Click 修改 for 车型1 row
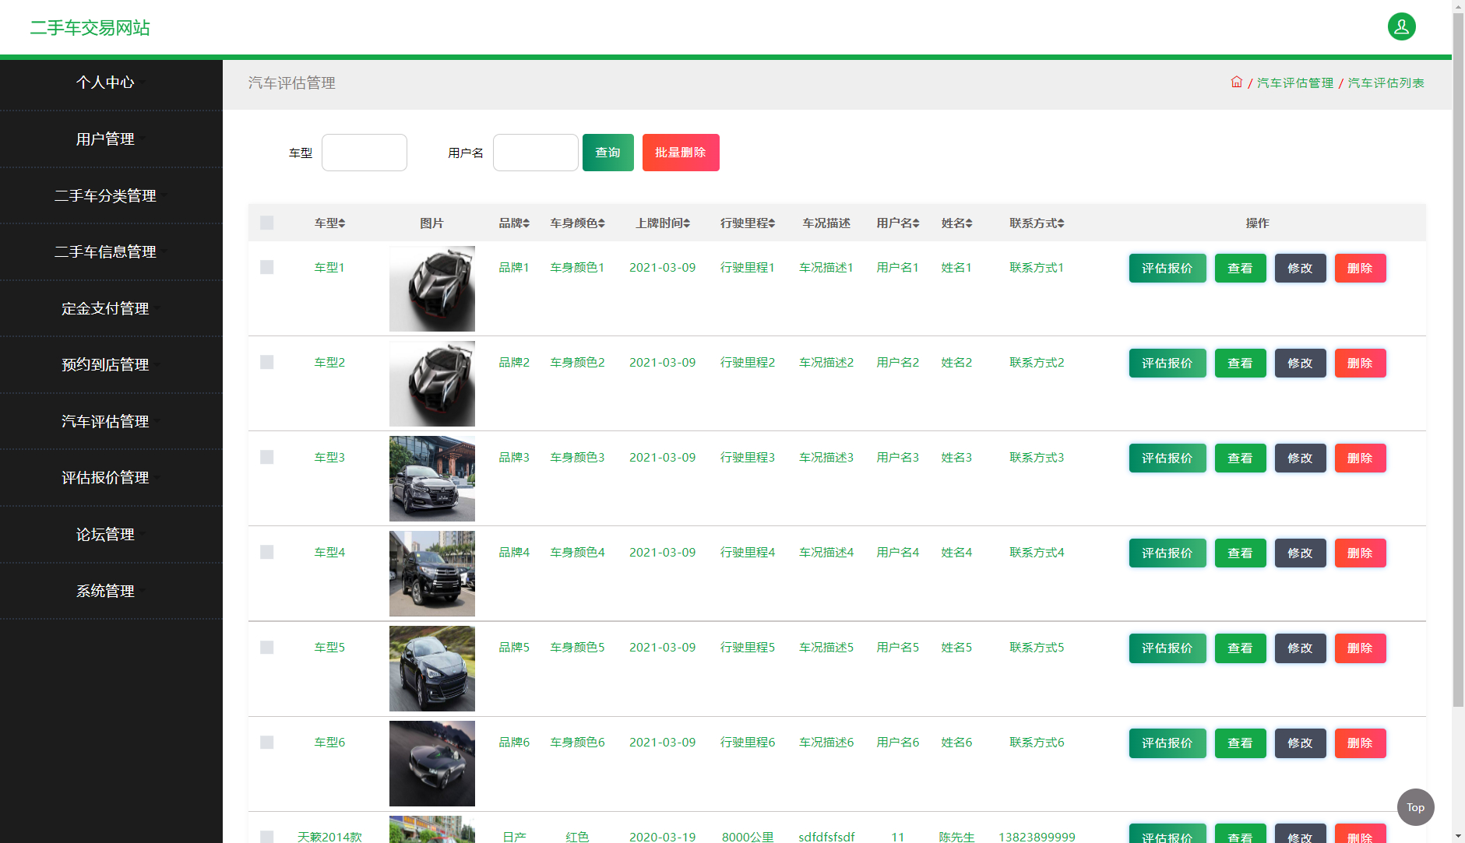Image resolution: width=1465 pixels, height=843 pixels. click(1300, 268)
